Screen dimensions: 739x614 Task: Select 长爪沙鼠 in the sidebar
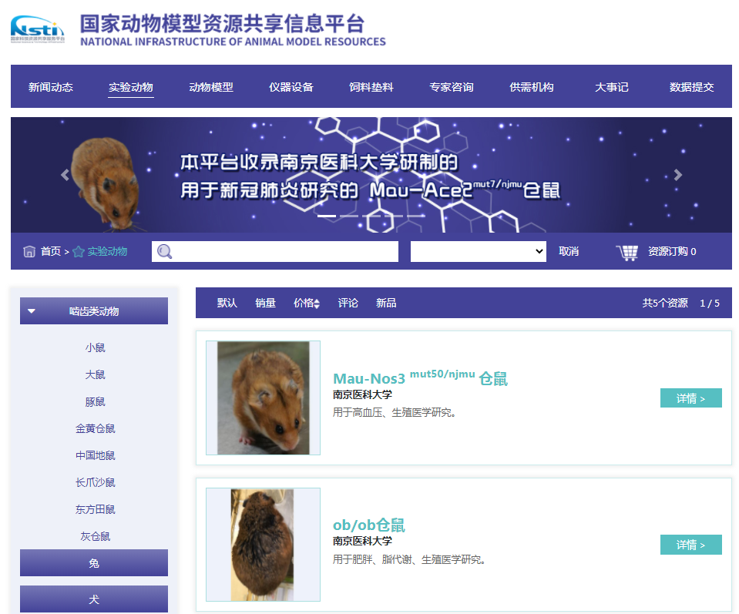[96, 482]
